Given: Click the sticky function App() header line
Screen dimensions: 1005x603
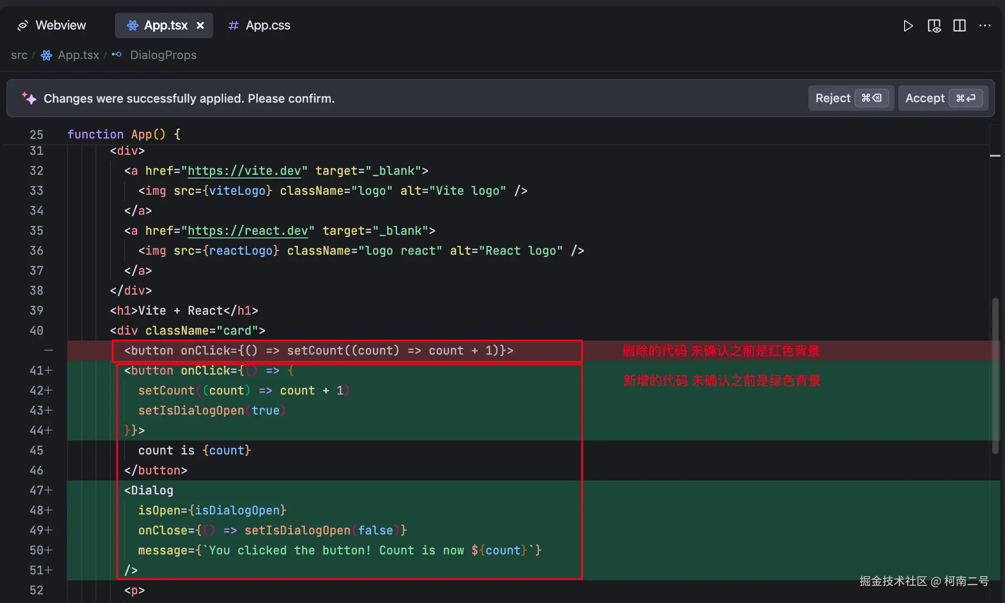Looking at the screenshot, I should point(124,134).
